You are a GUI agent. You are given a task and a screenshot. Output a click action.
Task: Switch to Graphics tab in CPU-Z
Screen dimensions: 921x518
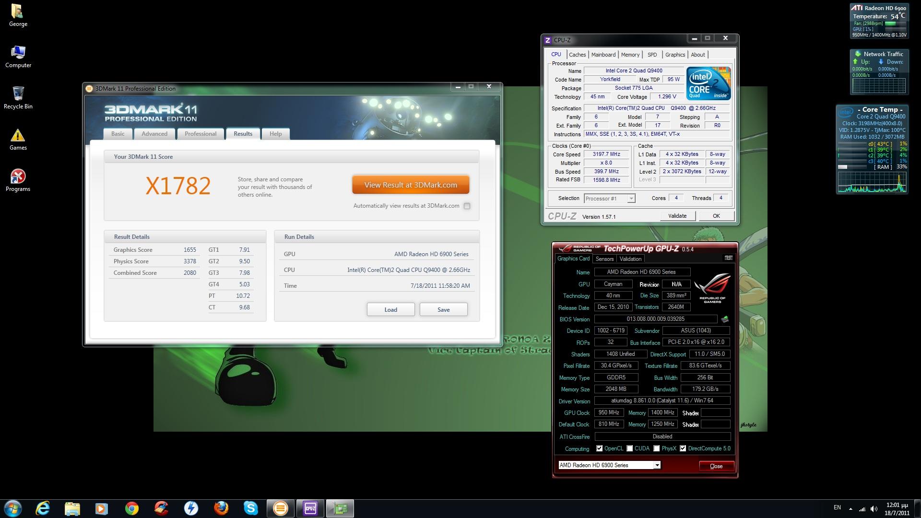pos(675,55)
